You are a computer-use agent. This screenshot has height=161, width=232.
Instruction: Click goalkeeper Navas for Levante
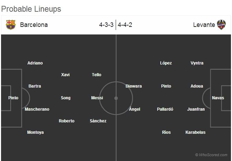(x=218, y=98)
